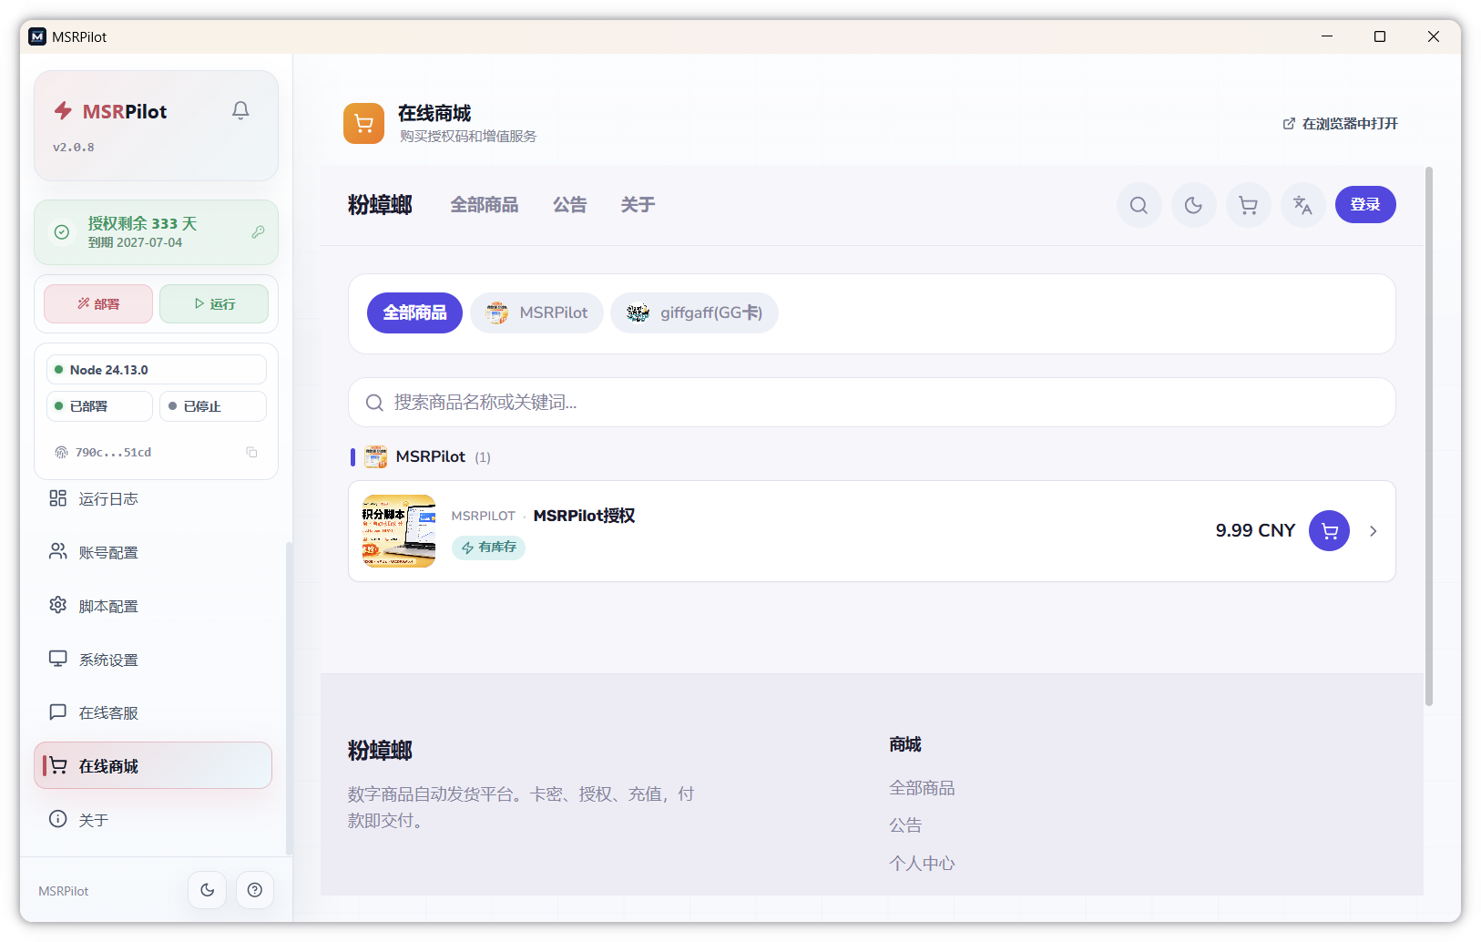Viewport: 1481px width, 942px height.
Task: Open the language translation icon
Action: click(1302, 205)
